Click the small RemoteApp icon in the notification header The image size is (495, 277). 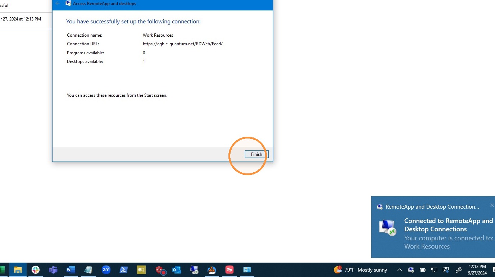pyautogui.click(x=380, y=207)
